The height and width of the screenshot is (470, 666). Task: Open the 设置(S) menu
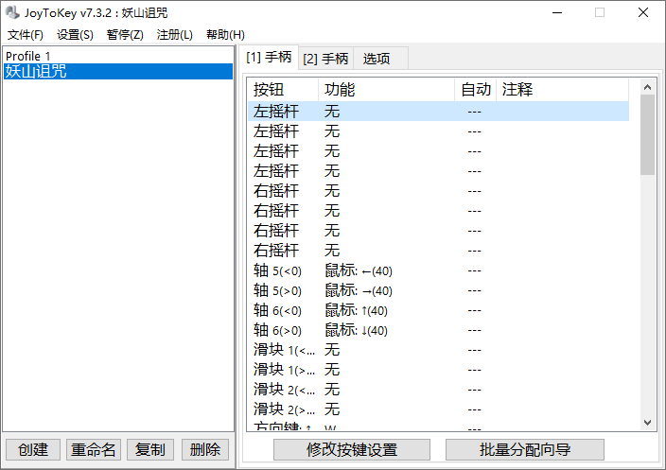75,35
